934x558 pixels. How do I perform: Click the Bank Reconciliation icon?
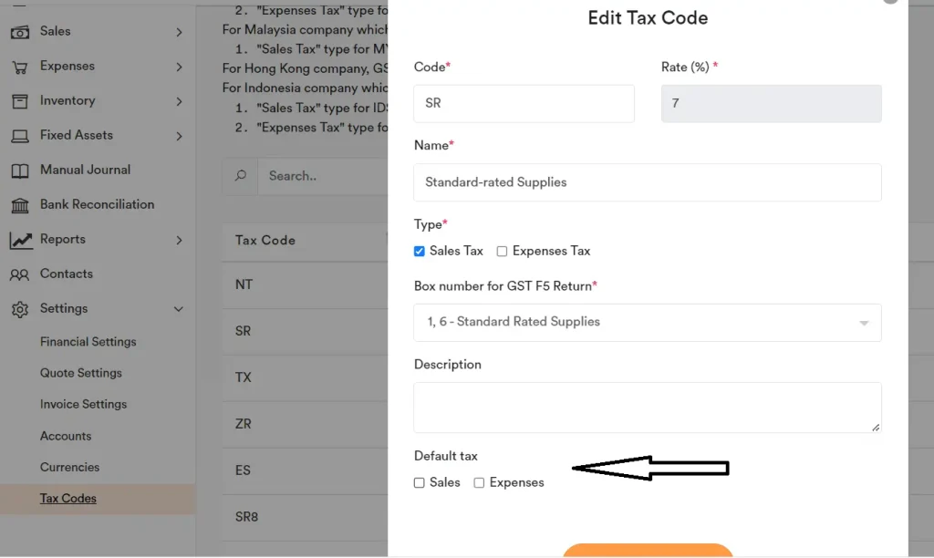click(20, 204)
